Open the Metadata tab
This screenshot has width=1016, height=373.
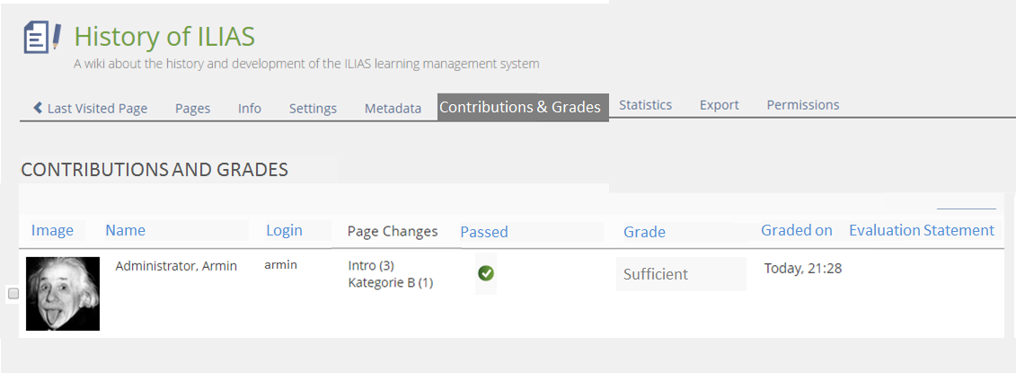393,108
